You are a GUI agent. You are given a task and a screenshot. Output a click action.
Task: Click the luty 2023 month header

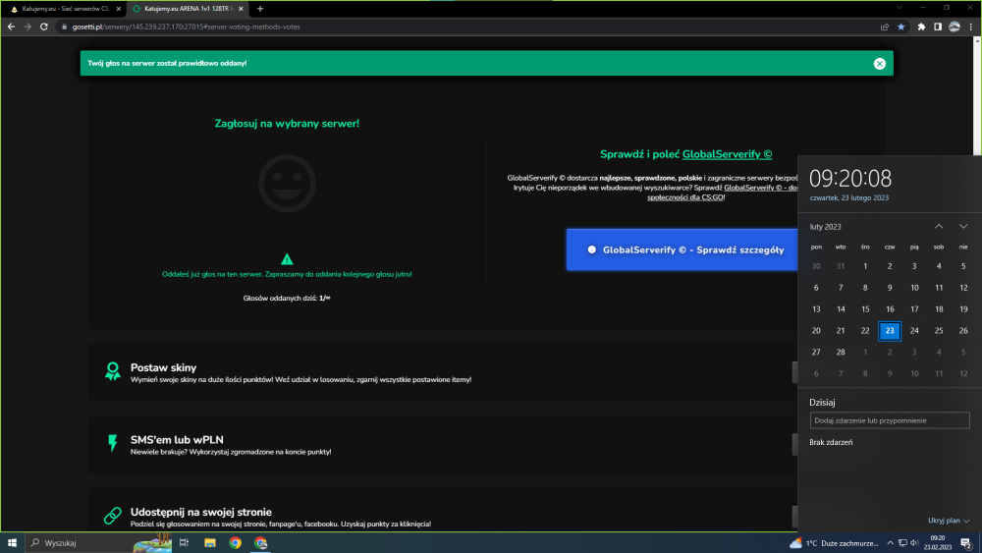tap(825, 227)
